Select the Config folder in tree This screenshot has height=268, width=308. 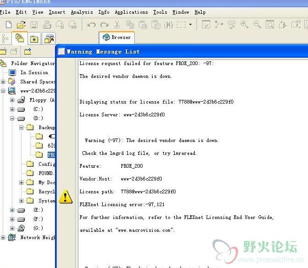click(47, 164)
